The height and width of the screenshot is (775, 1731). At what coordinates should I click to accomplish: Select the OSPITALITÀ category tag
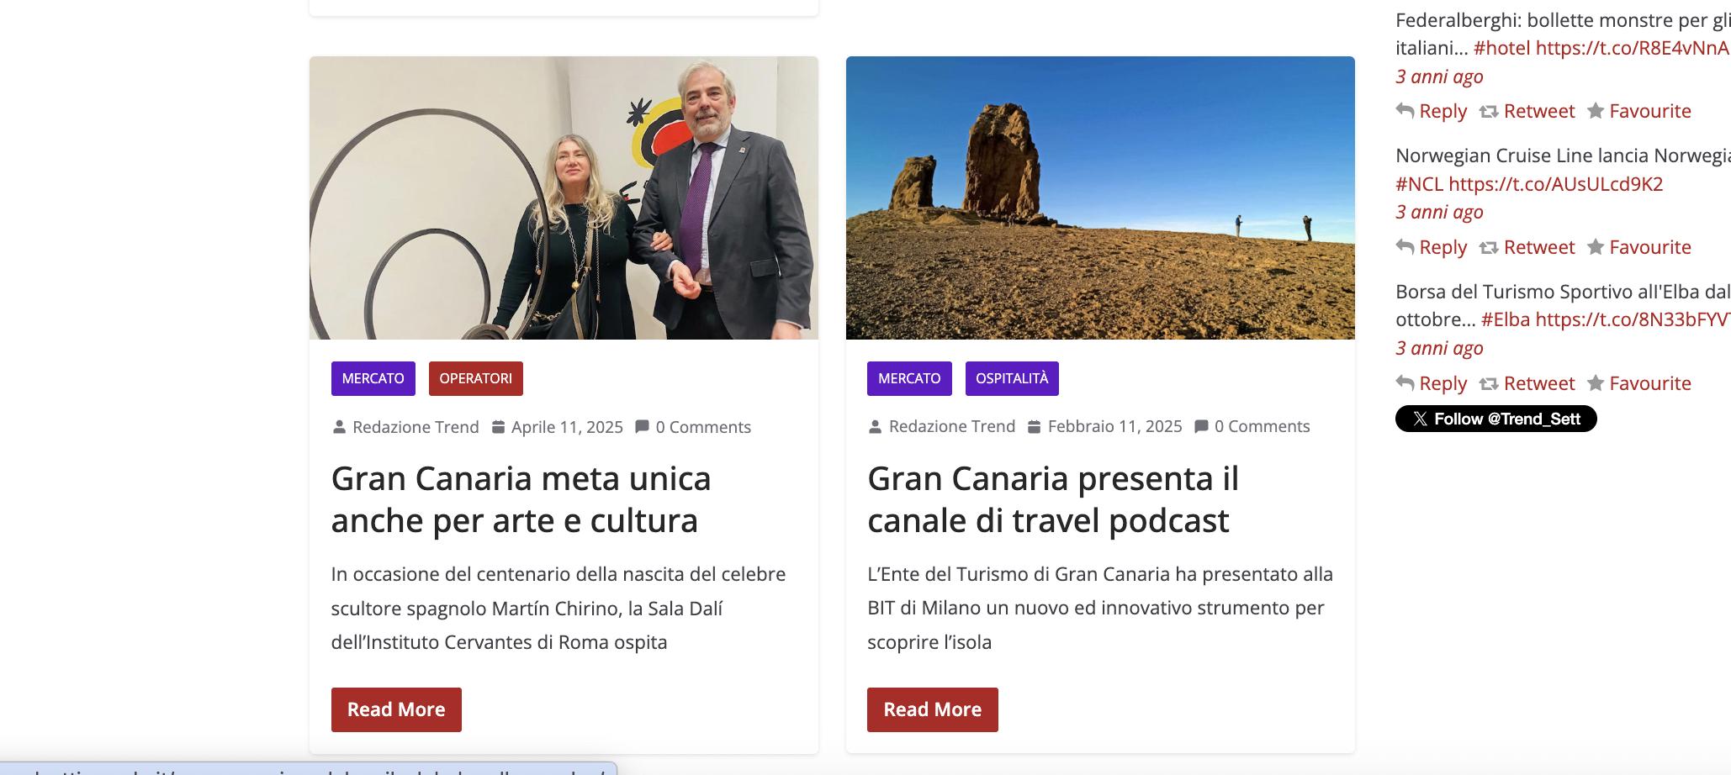(x=1012, y=378)
